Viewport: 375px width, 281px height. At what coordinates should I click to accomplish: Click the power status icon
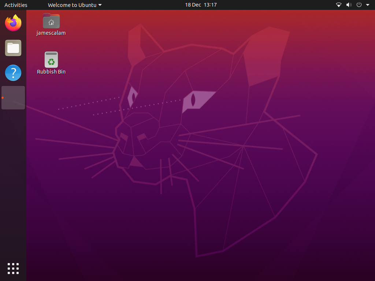359,5
